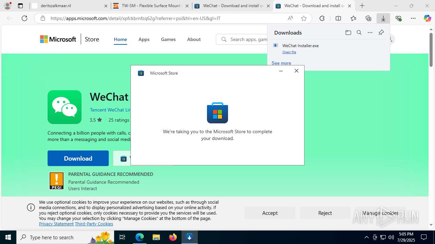435x244 pixels.
Task: Close the TW-SM Flexible Surface Mount tab
Action: click(187, 6)
